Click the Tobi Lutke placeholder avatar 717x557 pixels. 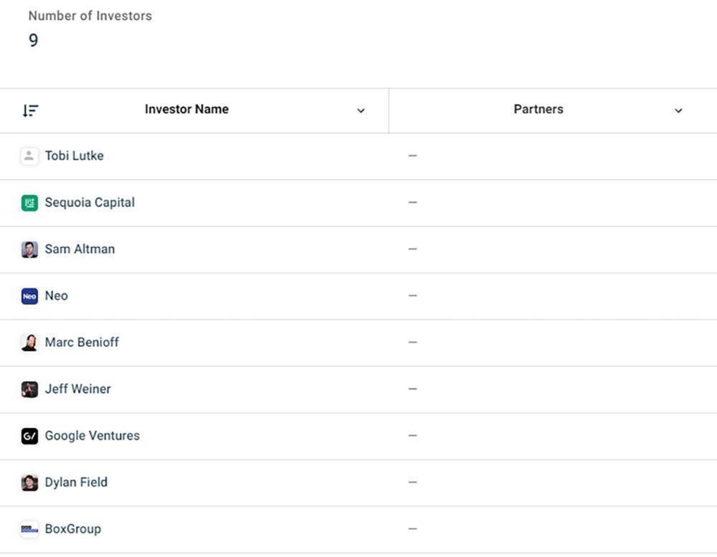pos(29,156)
